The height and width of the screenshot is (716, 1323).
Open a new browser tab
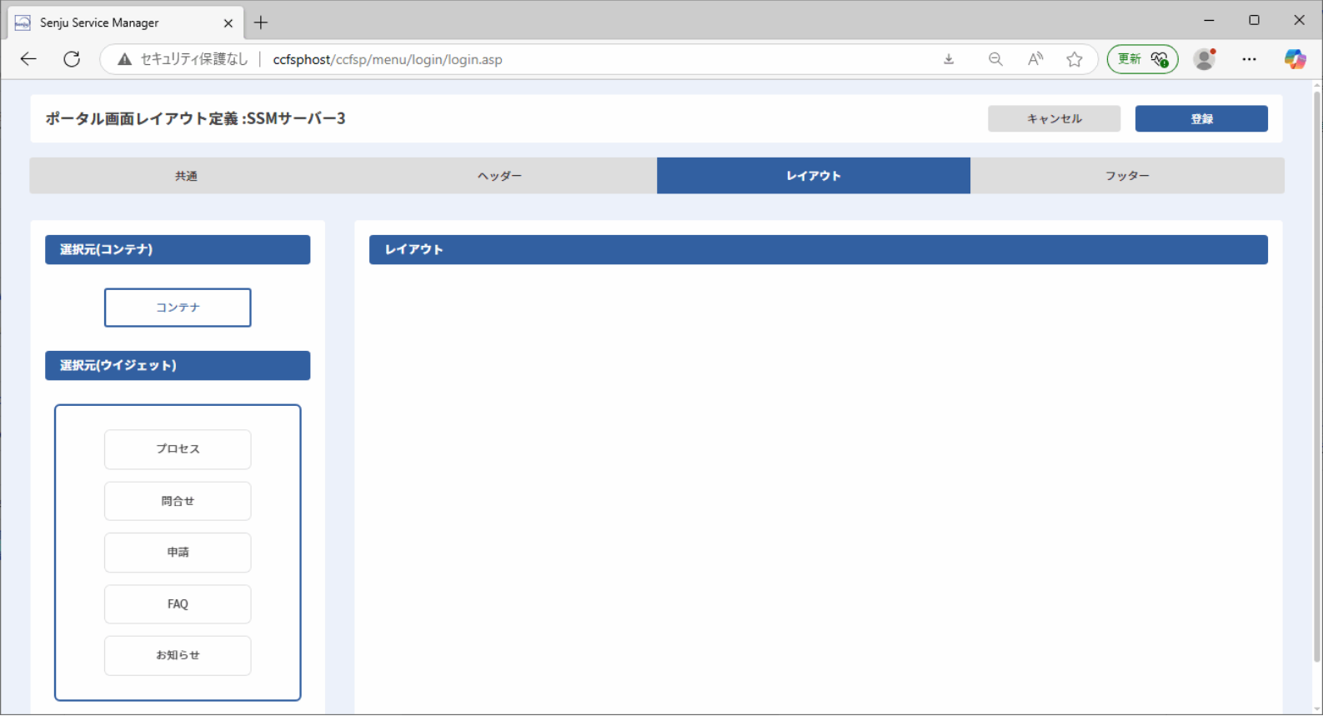click(x=261, y=23)
